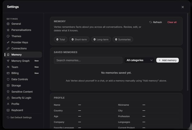The height and width of the screenshot is (130, 192).
Task: Select the 0 Total filter chip
Action: pos(61,39)
